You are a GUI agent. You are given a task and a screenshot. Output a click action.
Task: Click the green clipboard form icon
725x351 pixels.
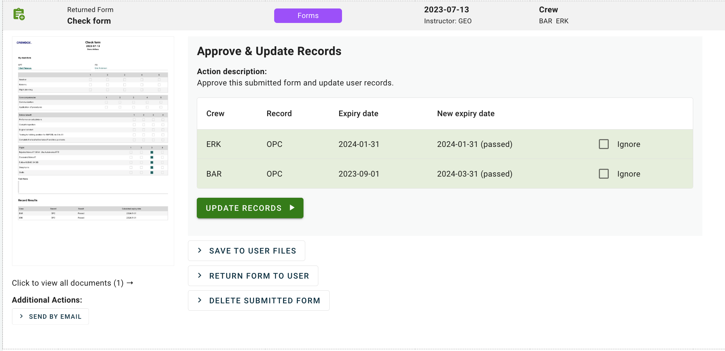19,14
